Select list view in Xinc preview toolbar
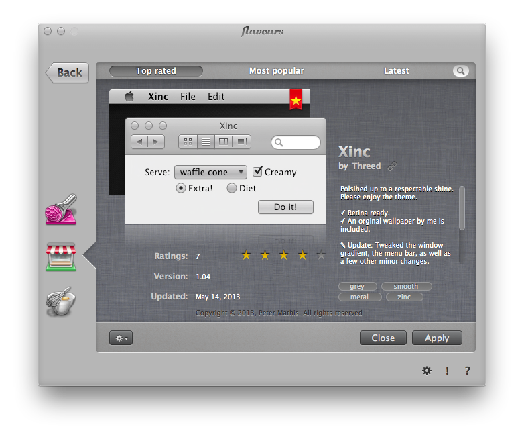 pyautogui.click(x=206, y=142)
